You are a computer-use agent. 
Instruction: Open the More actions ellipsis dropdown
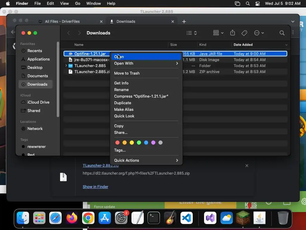pos(259,33)
